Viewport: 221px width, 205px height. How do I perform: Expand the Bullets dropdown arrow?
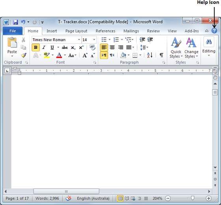pyautogui.click(x=110, y=40)
